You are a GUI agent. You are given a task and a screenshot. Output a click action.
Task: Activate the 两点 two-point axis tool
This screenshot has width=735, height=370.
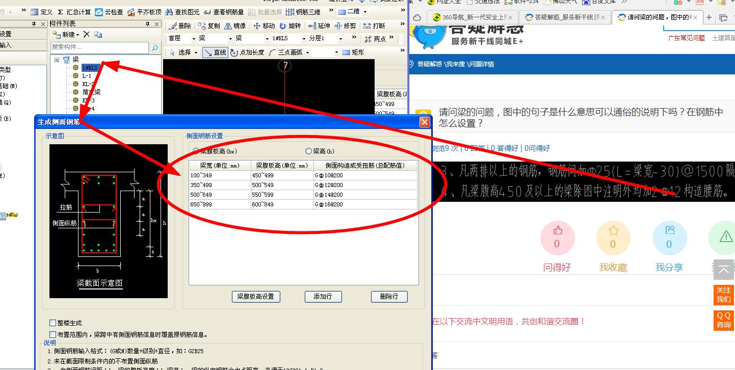(x=375, y=39)
